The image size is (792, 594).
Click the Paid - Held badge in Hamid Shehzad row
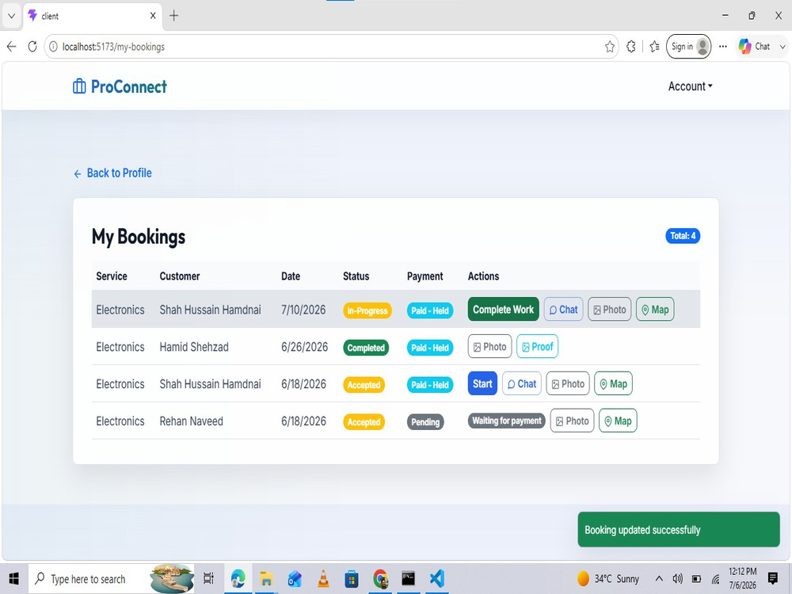click(x=430, y=348)
